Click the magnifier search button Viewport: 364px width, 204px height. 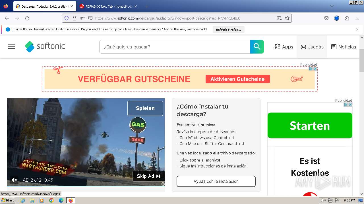point(257,47)
